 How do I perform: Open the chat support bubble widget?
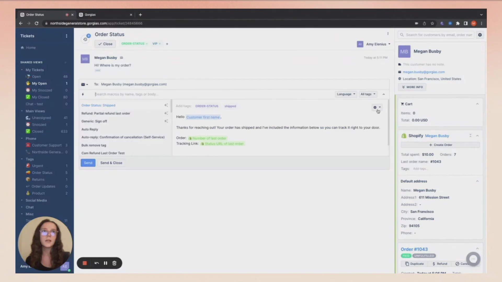point(473,259)
